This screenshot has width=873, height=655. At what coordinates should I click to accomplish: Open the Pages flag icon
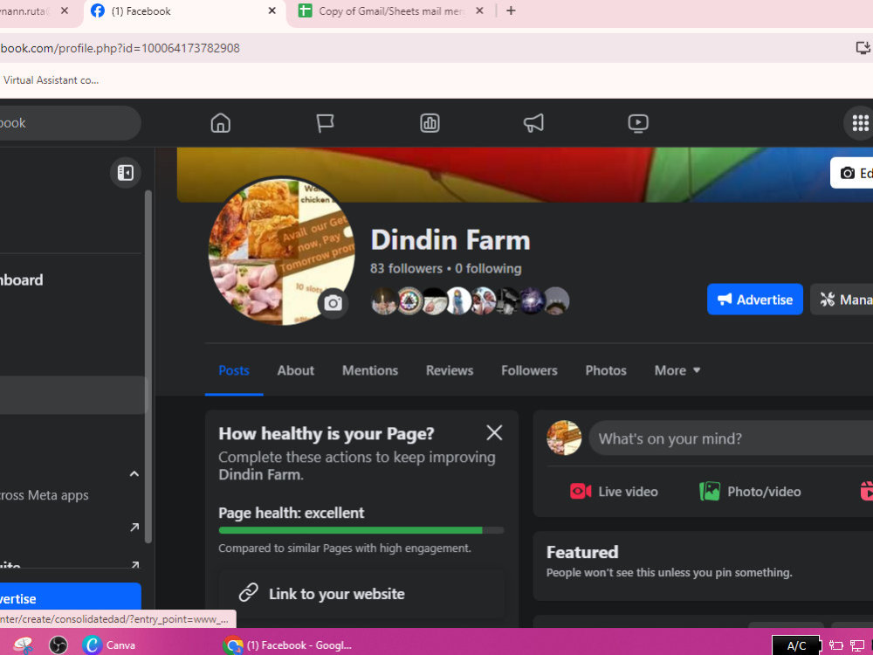pyautogui.click(x=325, y=123)
